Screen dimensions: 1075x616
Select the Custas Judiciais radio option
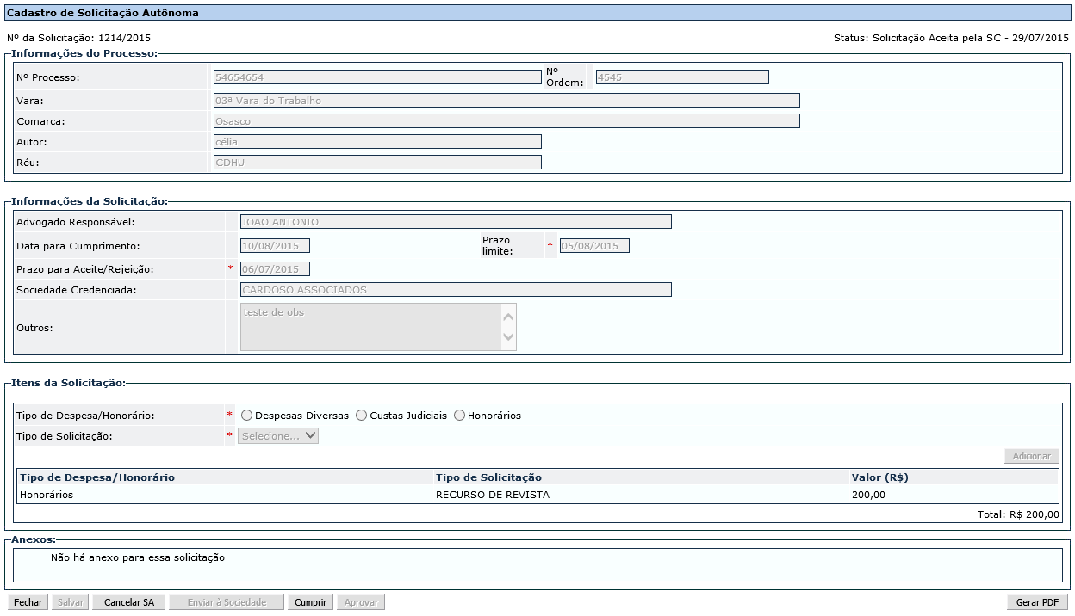pos(361,416)
